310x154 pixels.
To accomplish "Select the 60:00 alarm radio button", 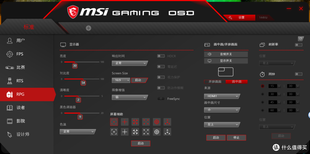I will pos(263,110).
